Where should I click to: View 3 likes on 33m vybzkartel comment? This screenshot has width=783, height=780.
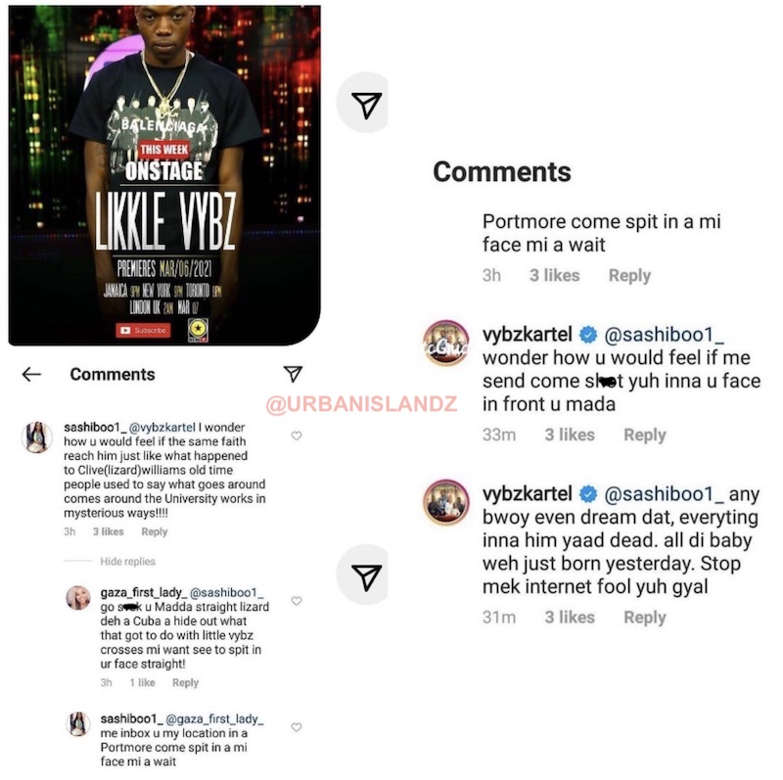pos(570,435)
